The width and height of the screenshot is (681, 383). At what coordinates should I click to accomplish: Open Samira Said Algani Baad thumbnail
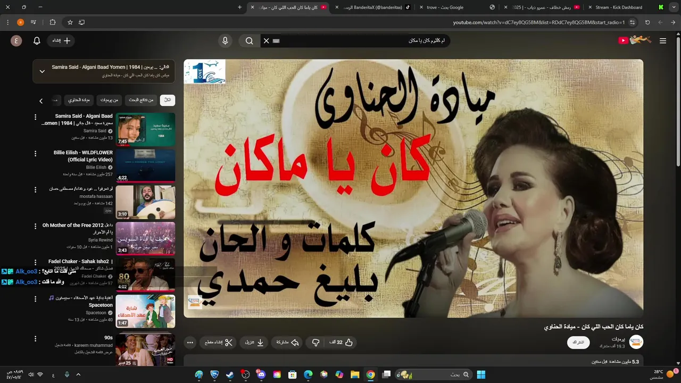[145, 129]
